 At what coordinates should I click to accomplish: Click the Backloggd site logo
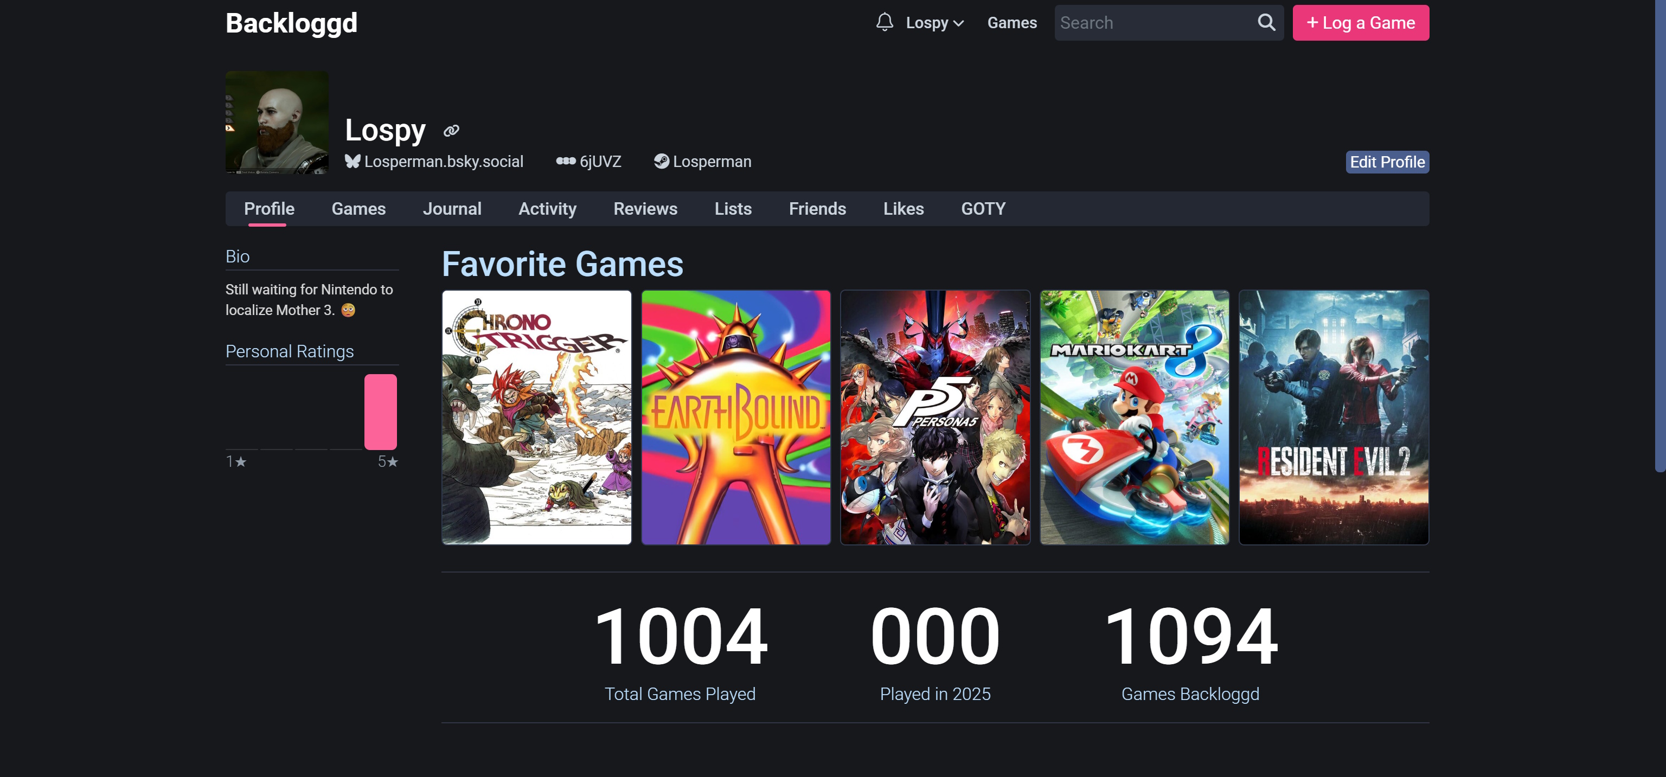(291, 23)
